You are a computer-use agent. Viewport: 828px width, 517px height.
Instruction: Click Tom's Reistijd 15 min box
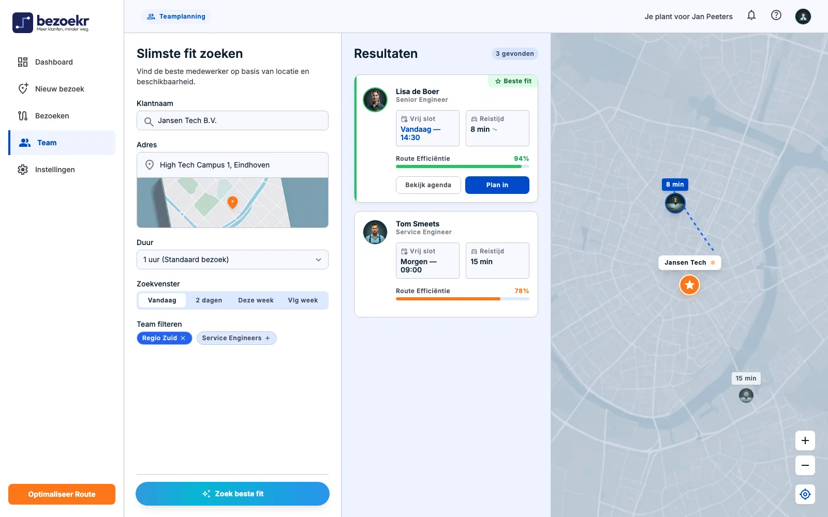tap(497, 261)
